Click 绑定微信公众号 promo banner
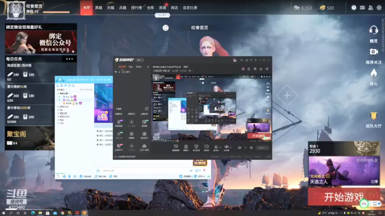The height and width of the screenshot is (216, 385). 41,42
